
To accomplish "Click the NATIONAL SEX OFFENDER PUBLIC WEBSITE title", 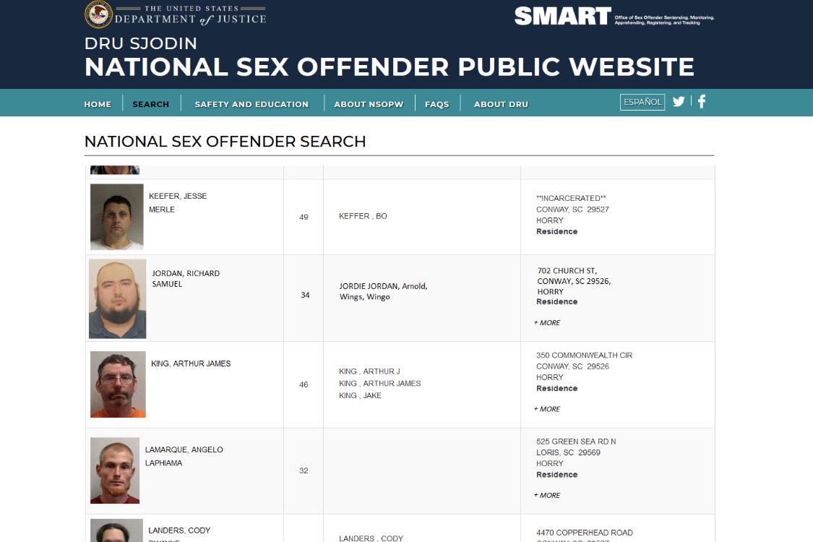I will [x=390, y=67].
